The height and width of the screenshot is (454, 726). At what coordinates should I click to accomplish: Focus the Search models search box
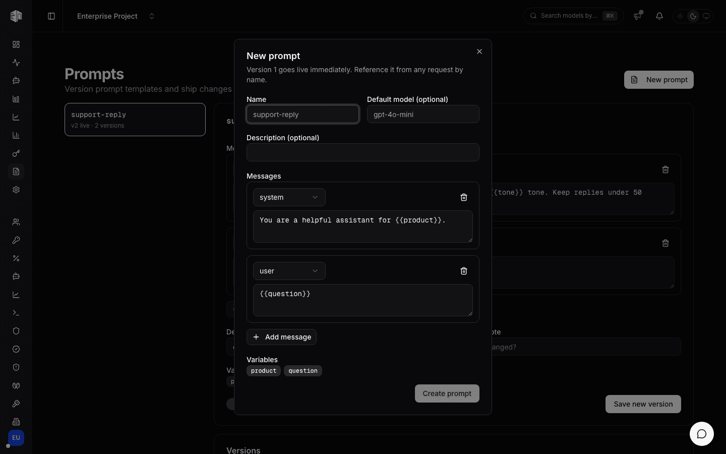pyautogui.click(x=574, y=16)
